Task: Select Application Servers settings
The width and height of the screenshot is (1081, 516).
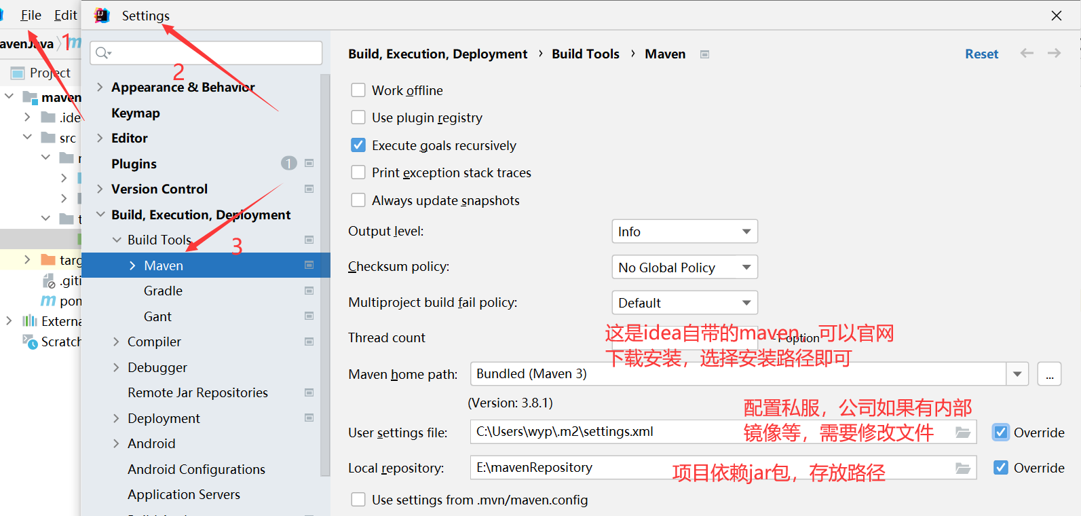Action: (184, 494)
